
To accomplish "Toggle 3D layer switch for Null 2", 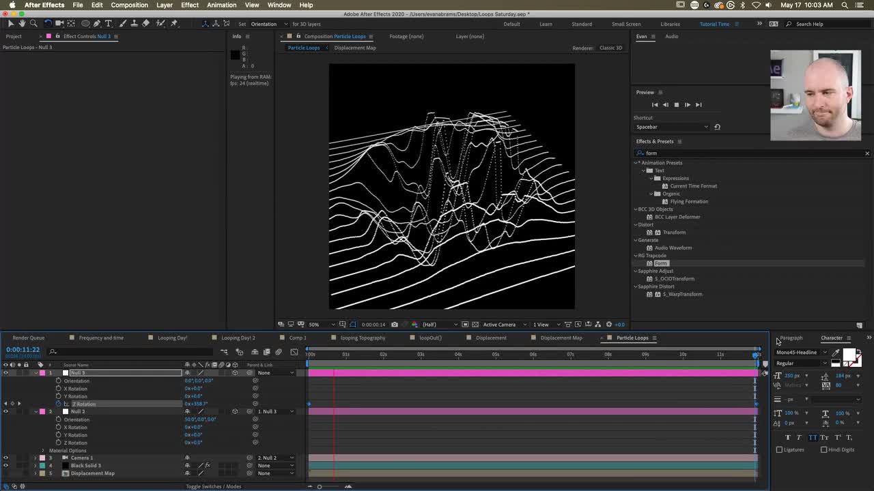I will pyautogui.click(x=235, y=411).
